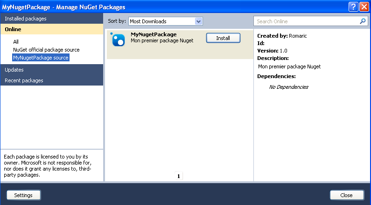371x205 pixels.
Task: Click the Help question mark in title bar
Action: 353,7
